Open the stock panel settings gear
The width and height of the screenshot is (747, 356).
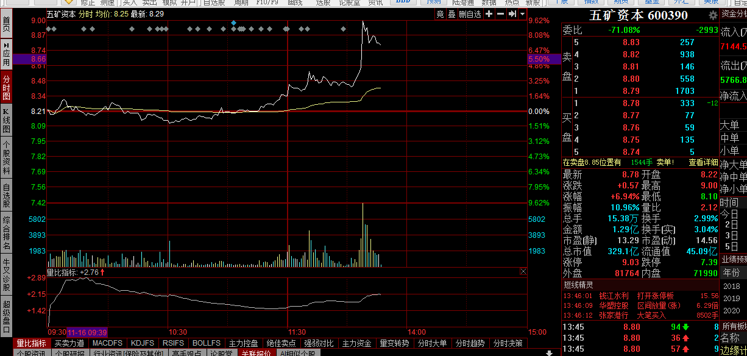(713, 15)
